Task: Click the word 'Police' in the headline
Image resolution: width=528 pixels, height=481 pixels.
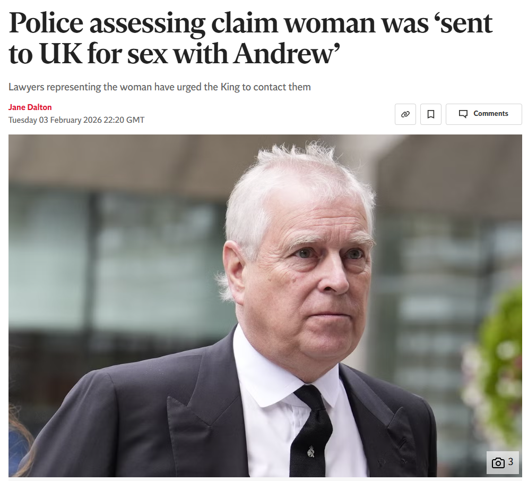Action: pyautogui.click(x=46, y=23)
